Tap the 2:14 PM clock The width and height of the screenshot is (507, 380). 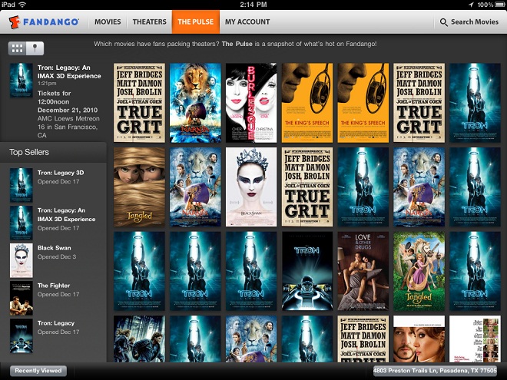click(x=253, y=5)
